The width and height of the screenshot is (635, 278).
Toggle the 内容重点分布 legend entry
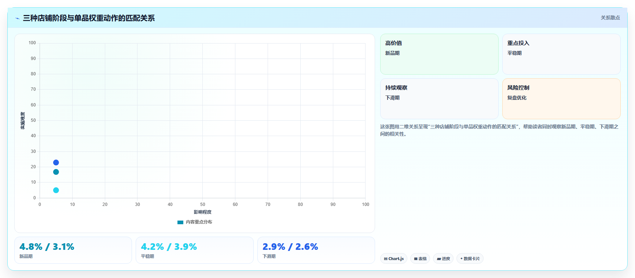pyautogui.click(x=195, y=222)
